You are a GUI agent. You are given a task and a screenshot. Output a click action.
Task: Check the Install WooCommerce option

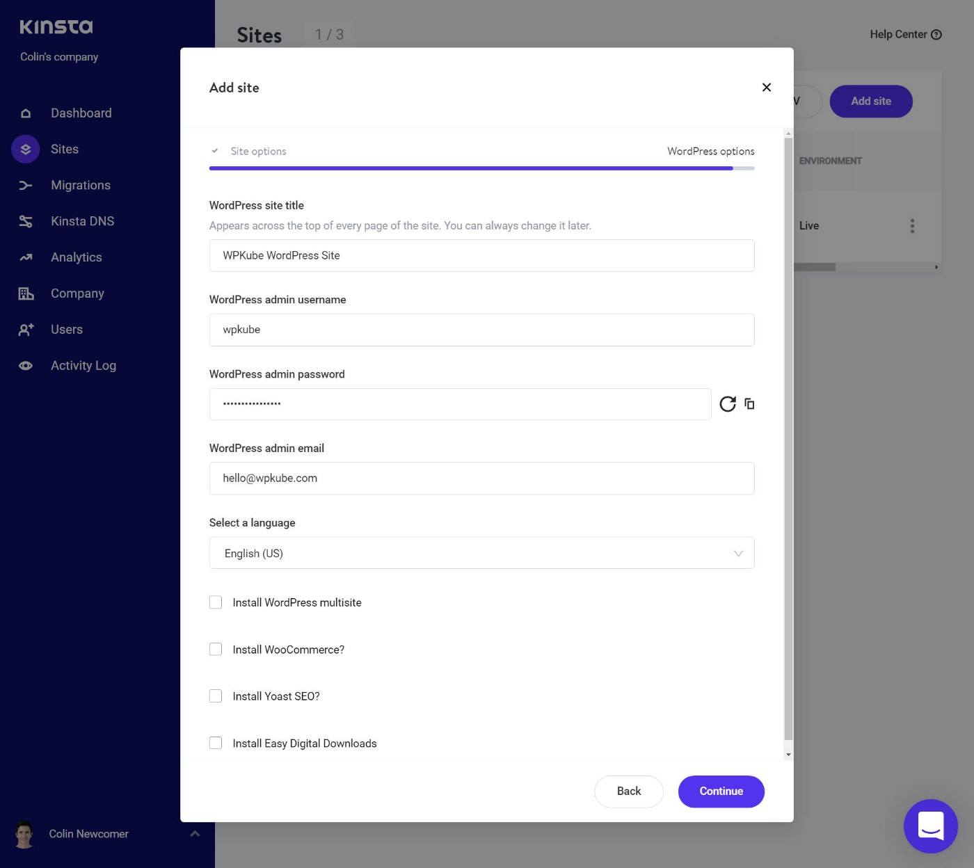tap(216, 649)
